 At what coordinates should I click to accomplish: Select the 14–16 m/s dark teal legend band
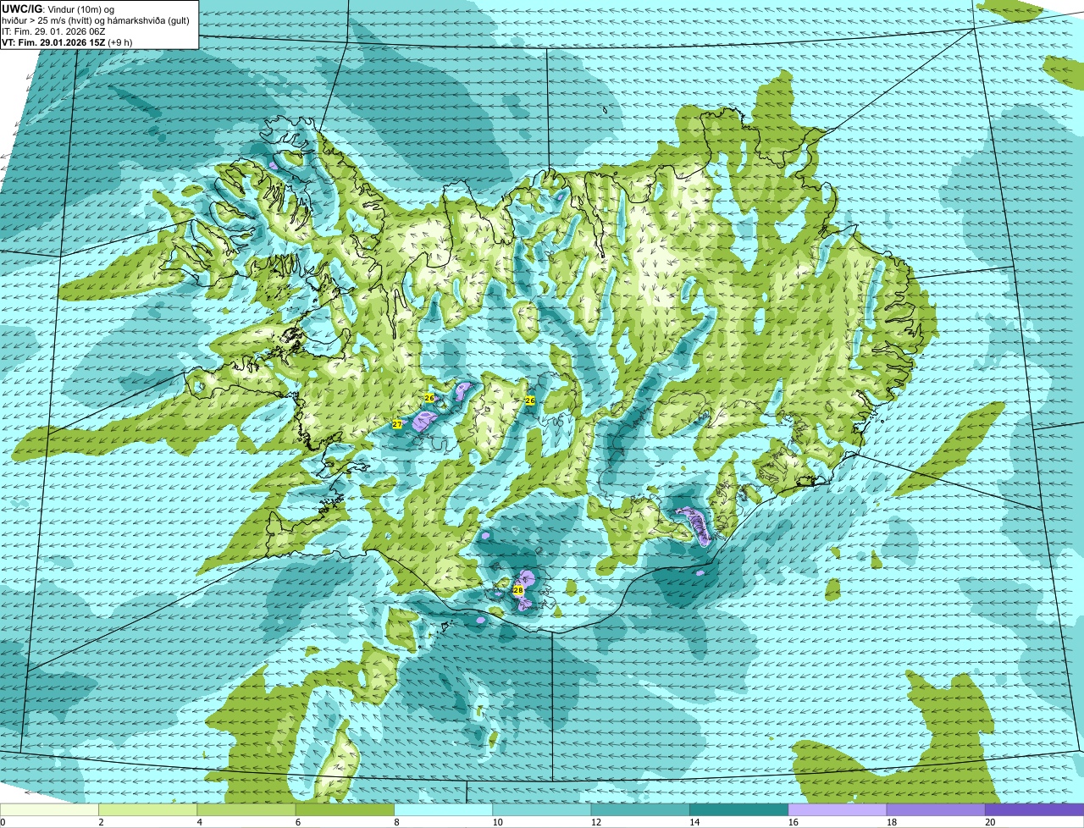point(739,810)
